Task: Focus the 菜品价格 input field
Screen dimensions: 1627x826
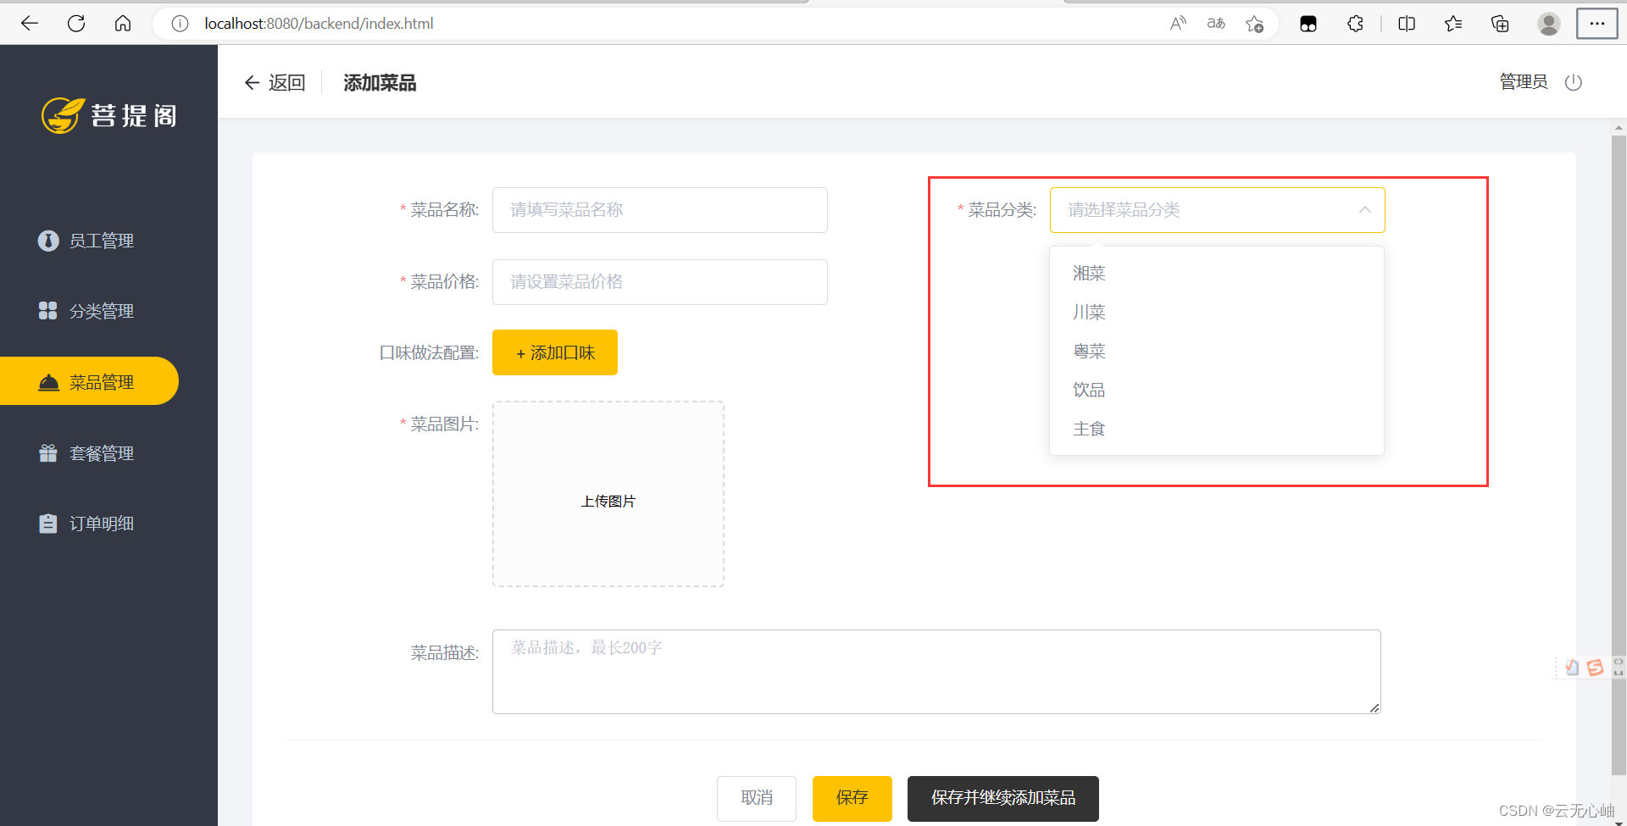Action: coord(660,282)
